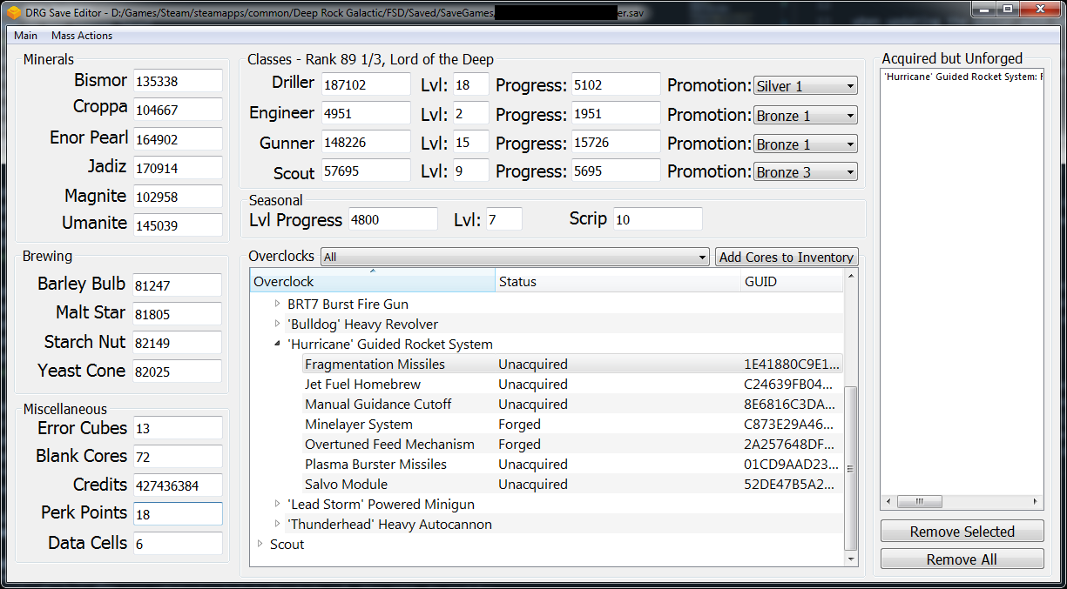Click the Scout XP field

click(365, 171)
